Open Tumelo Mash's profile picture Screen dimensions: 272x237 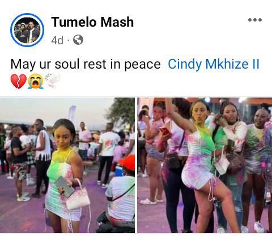27,30
